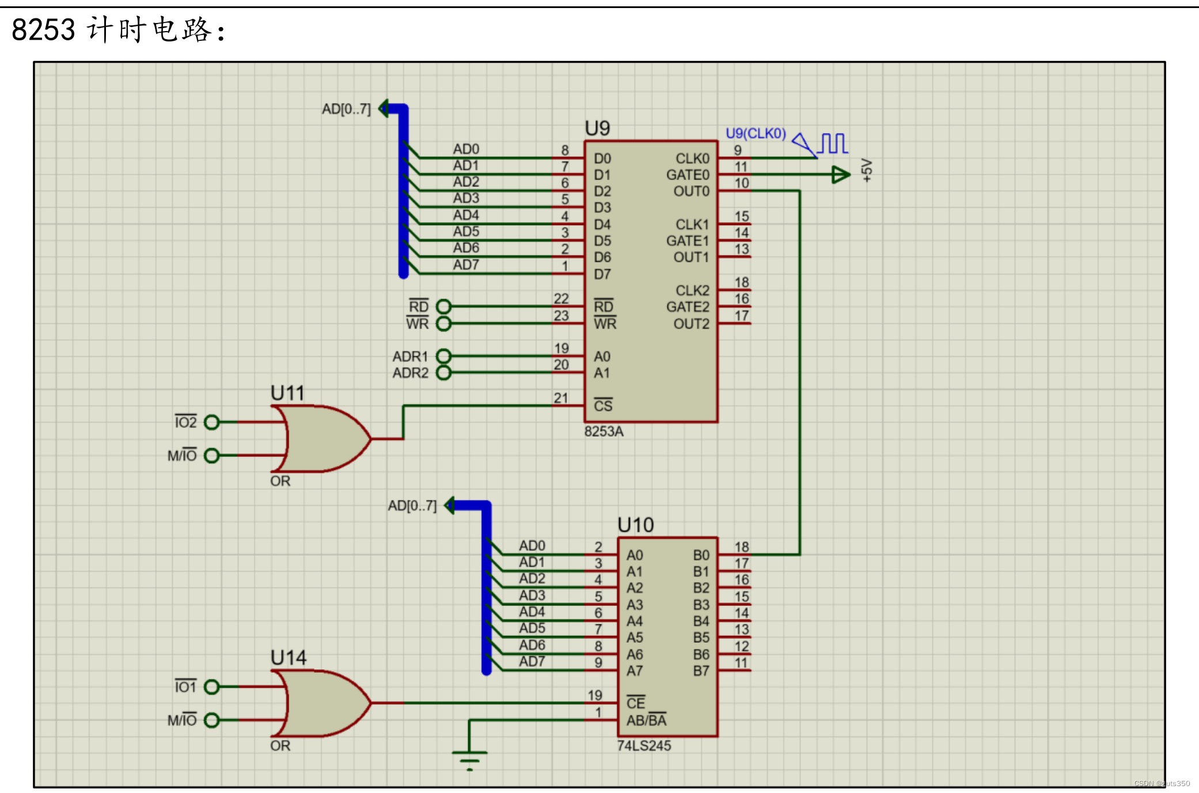Click the IO2 input terminal of U11

click(212, 422)
